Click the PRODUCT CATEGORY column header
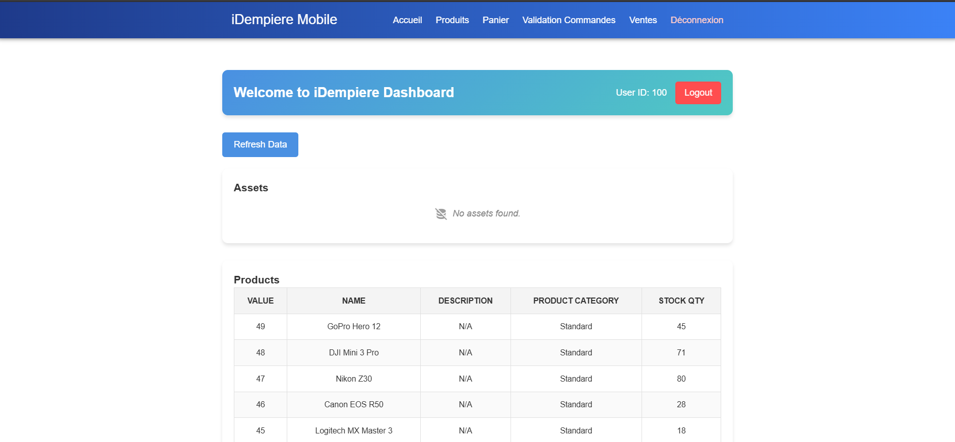 tap(576, 301)
